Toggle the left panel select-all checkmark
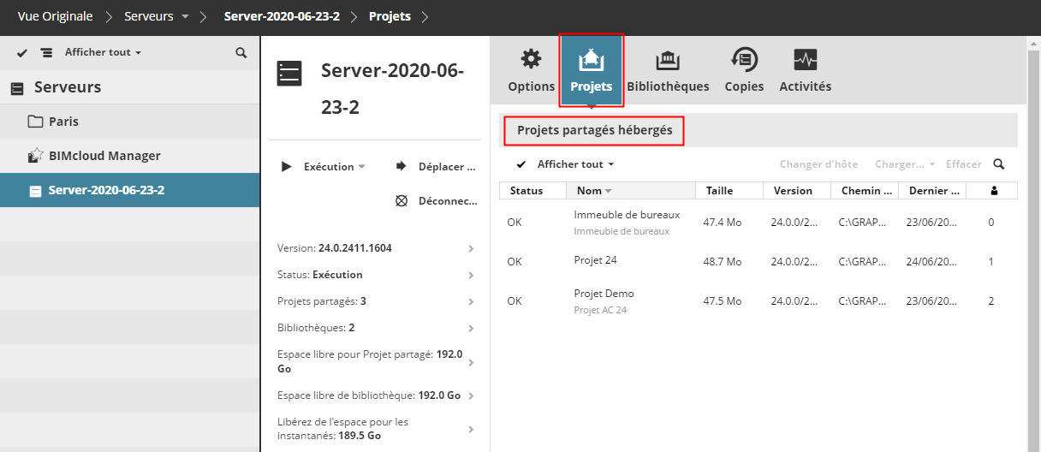This screenshot has height=452, width=1041. point(22,53)
